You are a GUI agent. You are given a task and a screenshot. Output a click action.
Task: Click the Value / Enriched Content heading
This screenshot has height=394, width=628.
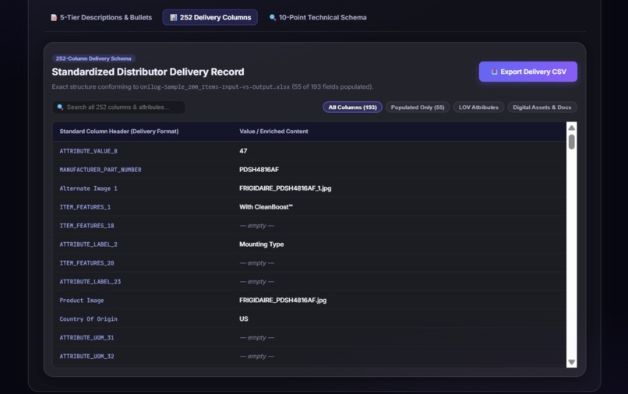point(273,132)
